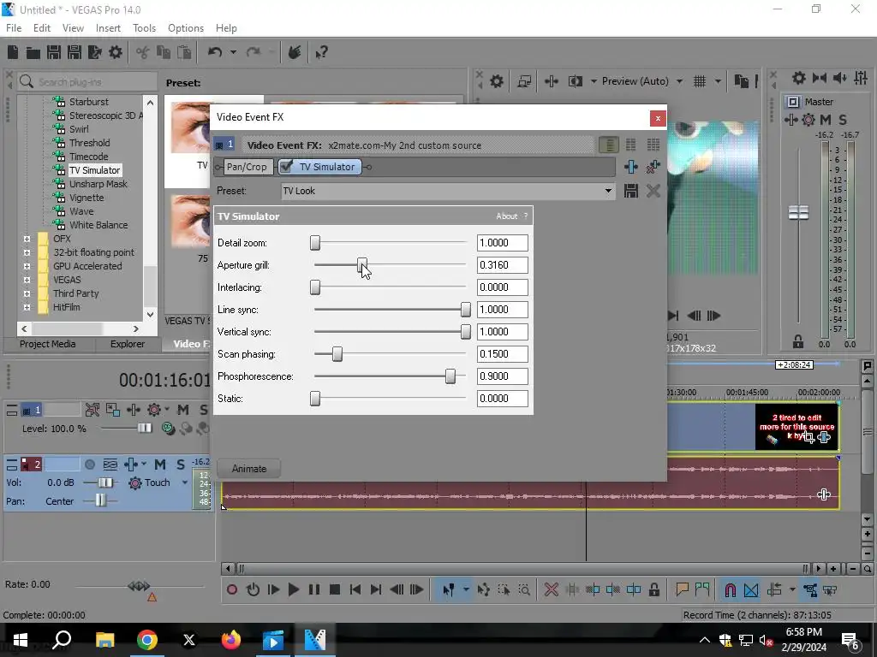Click the Detail zoom value field
Viewport: 877px width, 657px height.
pyautogui.click(x=502, y=243)
